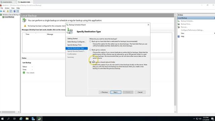Open the File menu
The image size is (215, 121).
point(2,8)
